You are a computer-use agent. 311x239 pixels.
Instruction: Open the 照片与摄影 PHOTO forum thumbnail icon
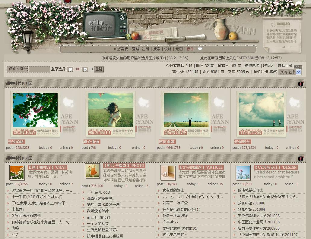click(x=92, y=171)
